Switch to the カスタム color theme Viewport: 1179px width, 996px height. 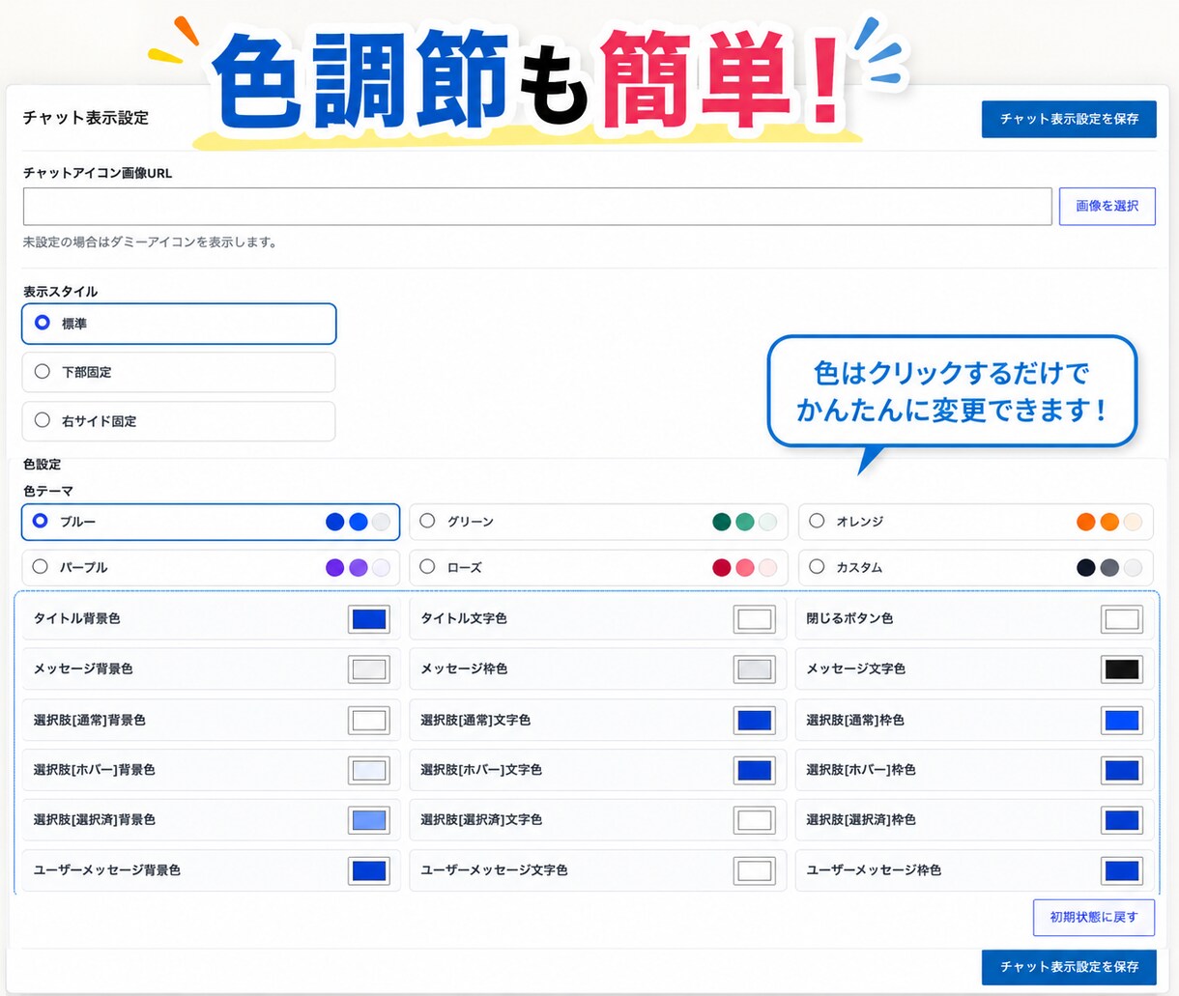(976, 567)
